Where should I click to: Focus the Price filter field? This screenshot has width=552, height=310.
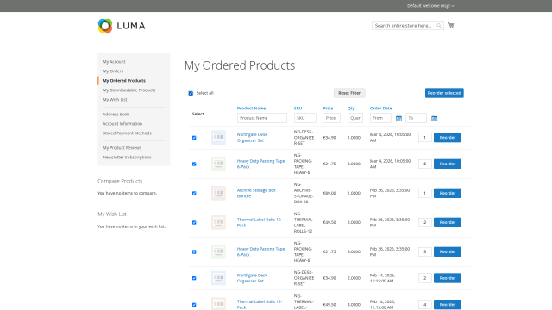(x=331, y=118)
